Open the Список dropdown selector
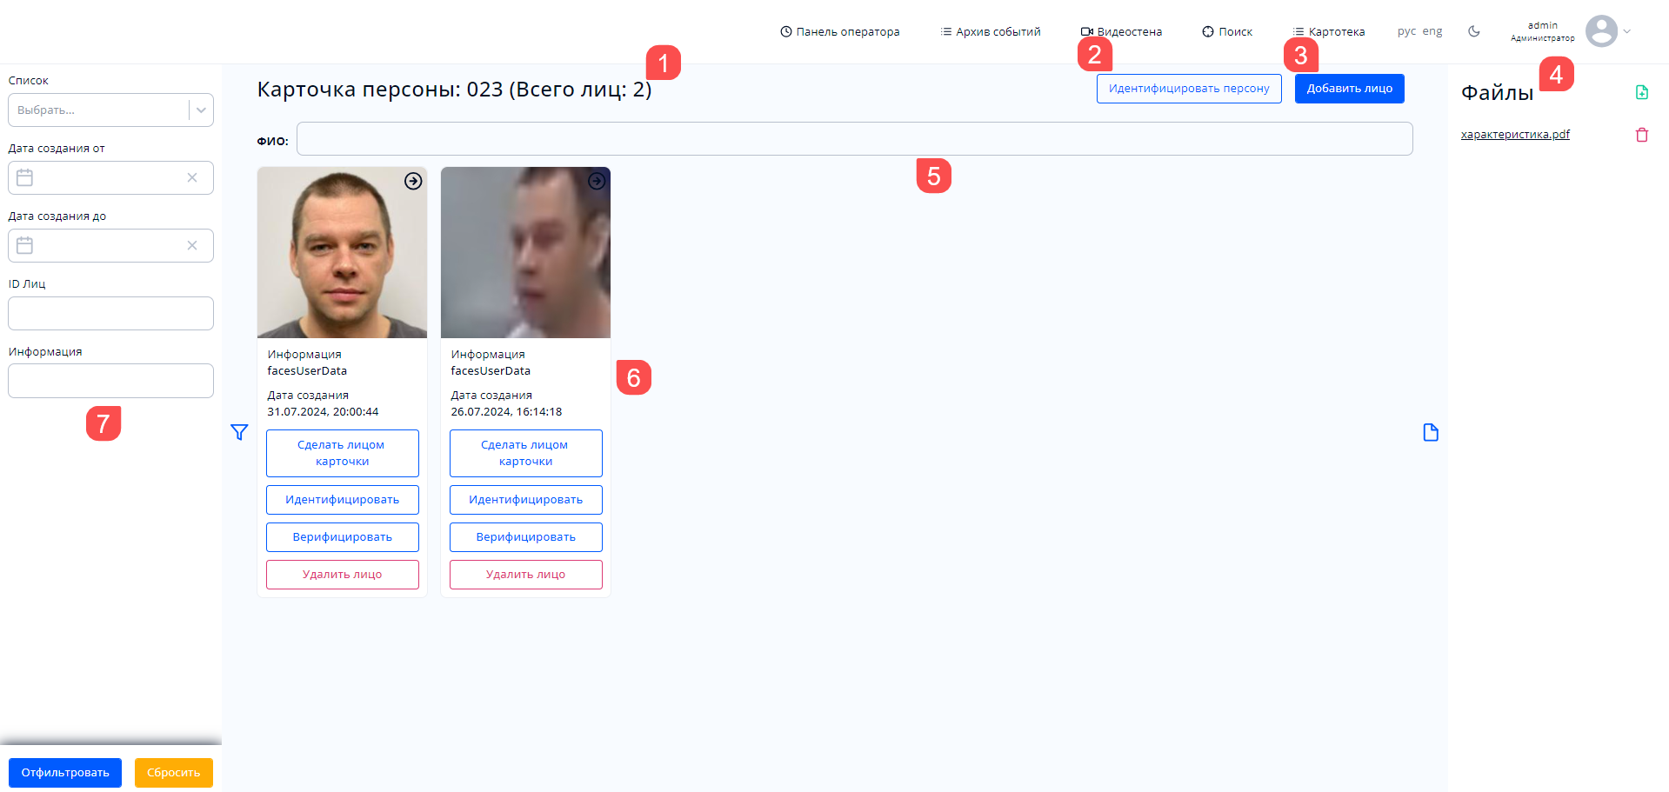1669x792 pixels. pyautogui.click(x=110, y=110)
